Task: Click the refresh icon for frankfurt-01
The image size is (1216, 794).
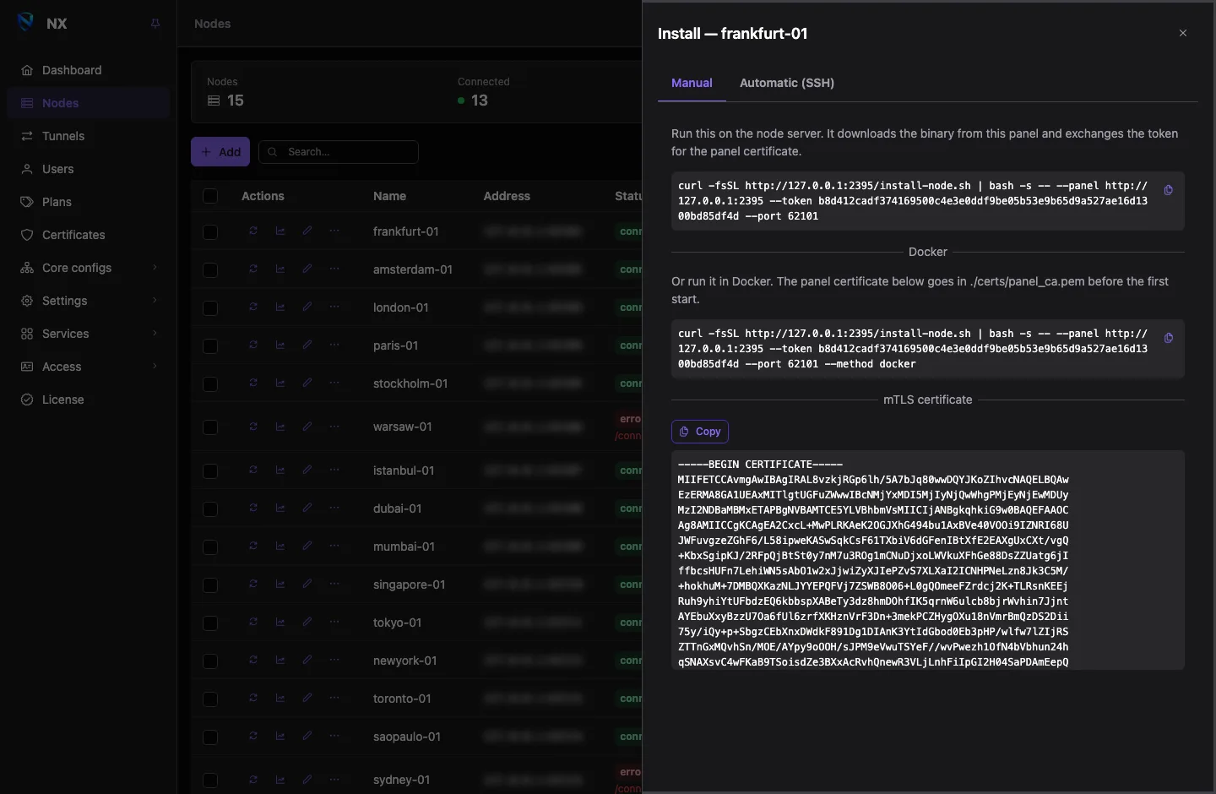Action: (x=253, y=231)
